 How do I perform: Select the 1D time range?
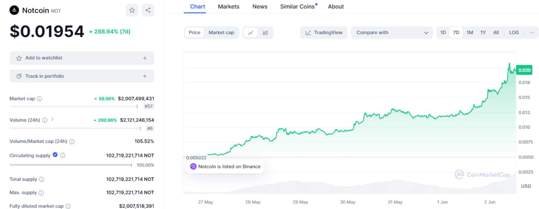click(x=443, y=32)
